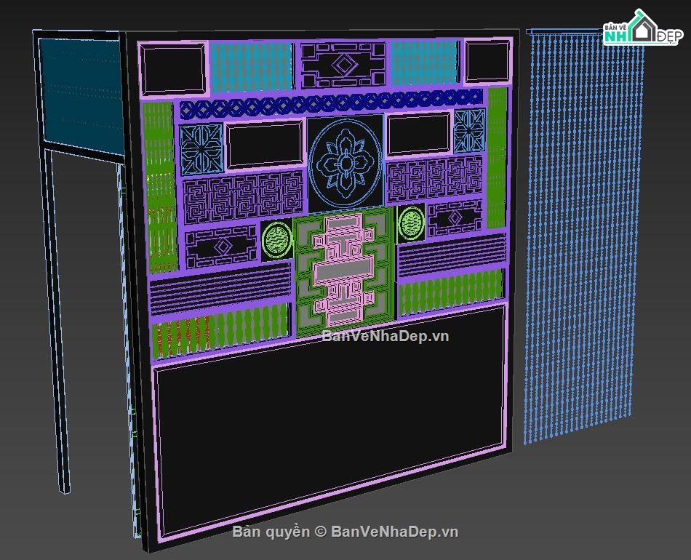Click the pink central altar carving
This screenshot has width=691, height=560.
[x=343, y=269]
